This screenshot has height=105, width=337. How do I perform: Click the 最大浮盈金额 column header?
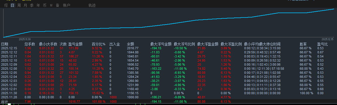click(x=208, y=44)
